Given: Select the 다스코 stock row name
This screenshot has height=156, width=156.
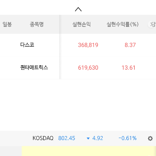Looking at the screenshot, I should point(27,45).
